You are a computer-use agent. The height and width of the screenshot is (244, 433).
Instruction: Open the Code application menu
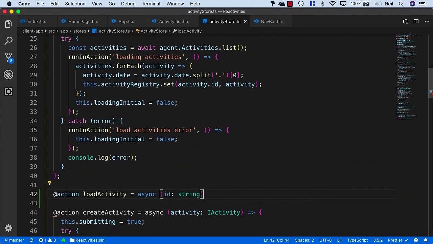[24, 4]
